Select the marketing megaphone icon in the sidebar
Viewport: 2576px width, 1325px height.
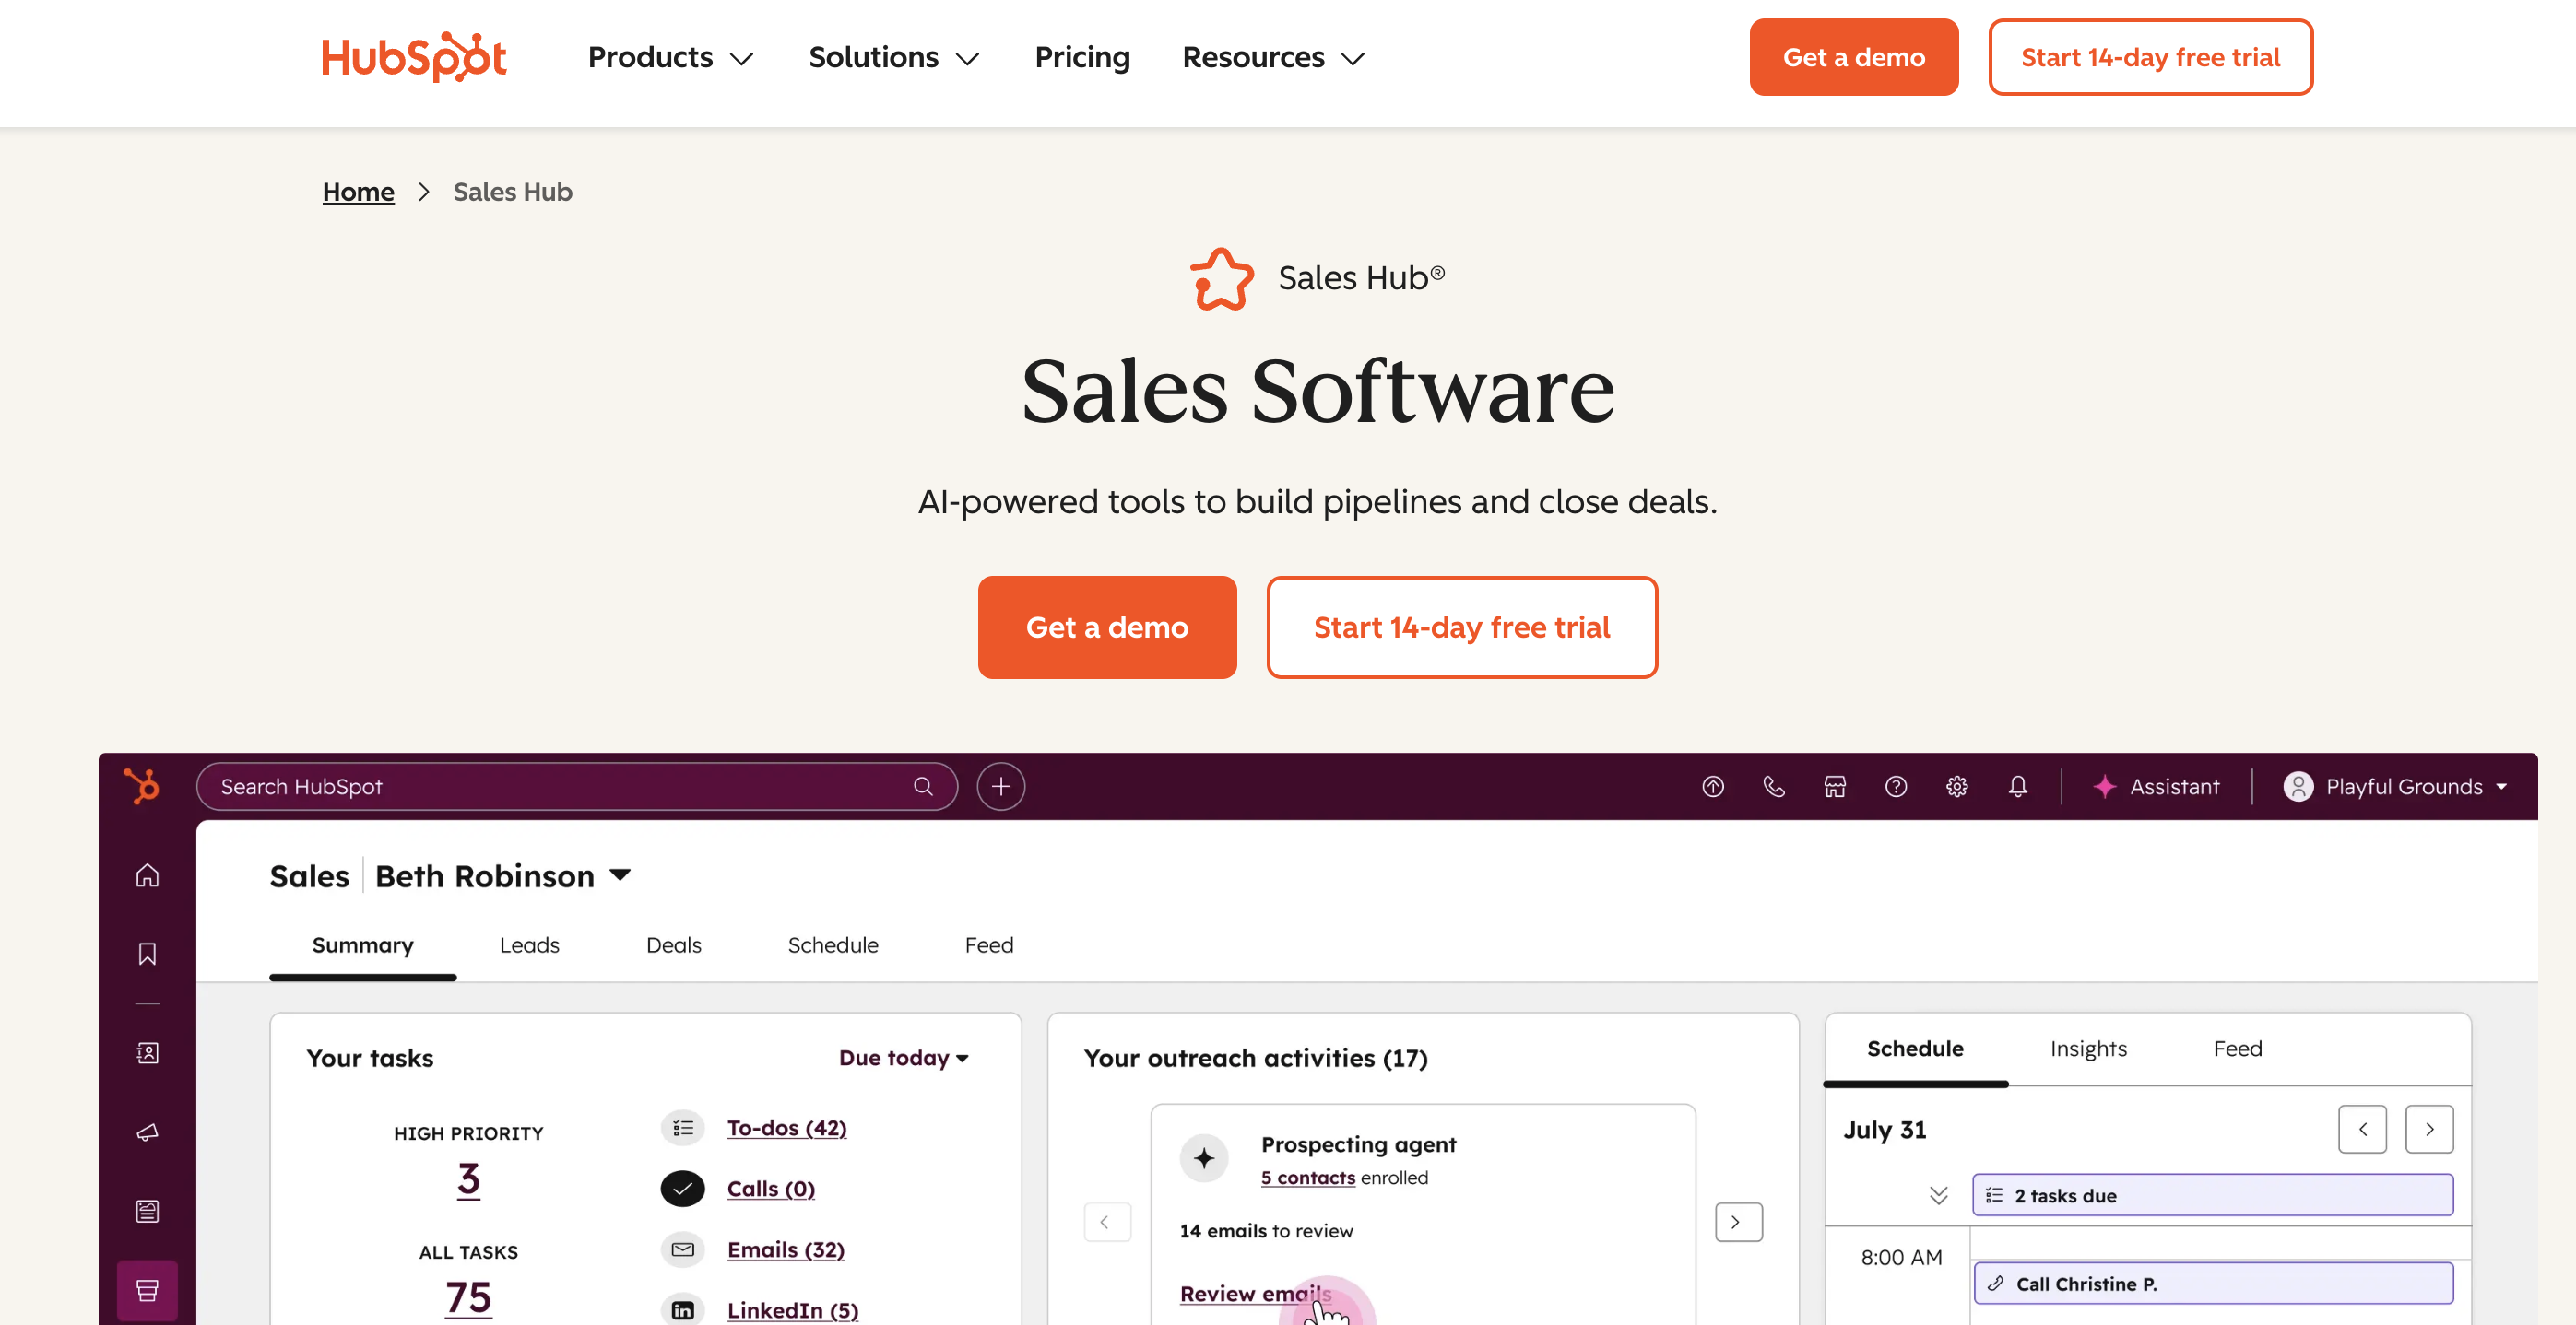tap(147, 1132)
